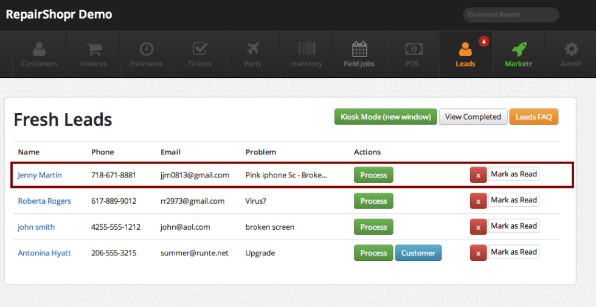Image resolution: width=596 pixels, height=307 pixels.
Task: Select the Leads tab
Action: pyautogui.click(x=465, y=55)
